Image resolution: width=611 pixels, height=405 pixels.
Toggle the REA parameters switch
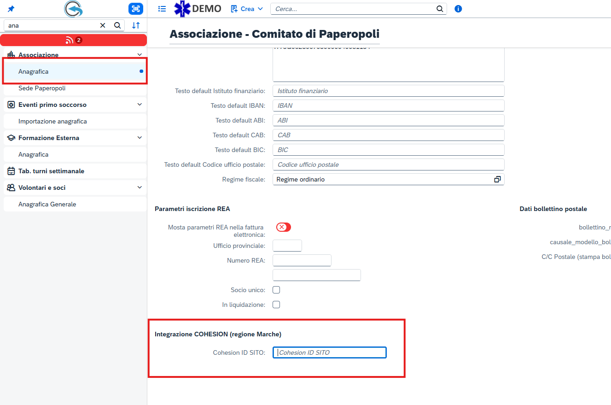[284, 227]
